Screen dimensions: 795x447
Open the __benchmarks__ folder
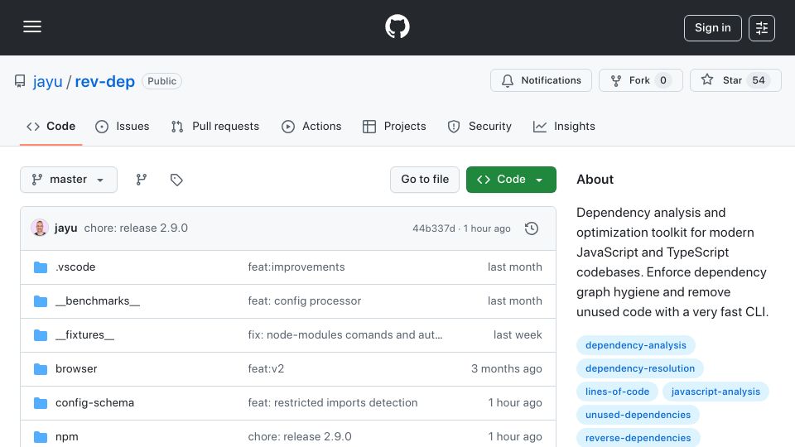click(x=98, y=301)
